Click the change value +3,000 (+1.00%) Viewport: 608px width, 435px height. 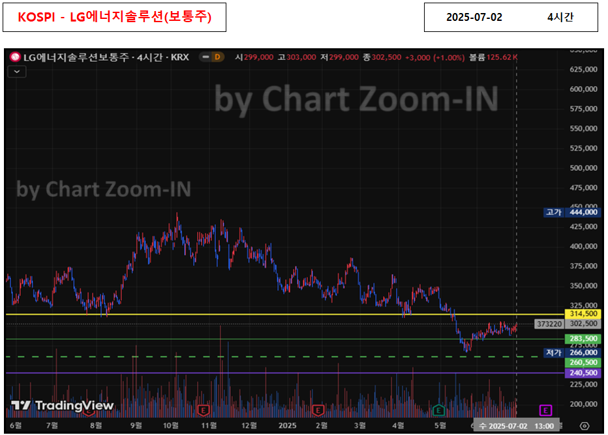coord(434,58)
